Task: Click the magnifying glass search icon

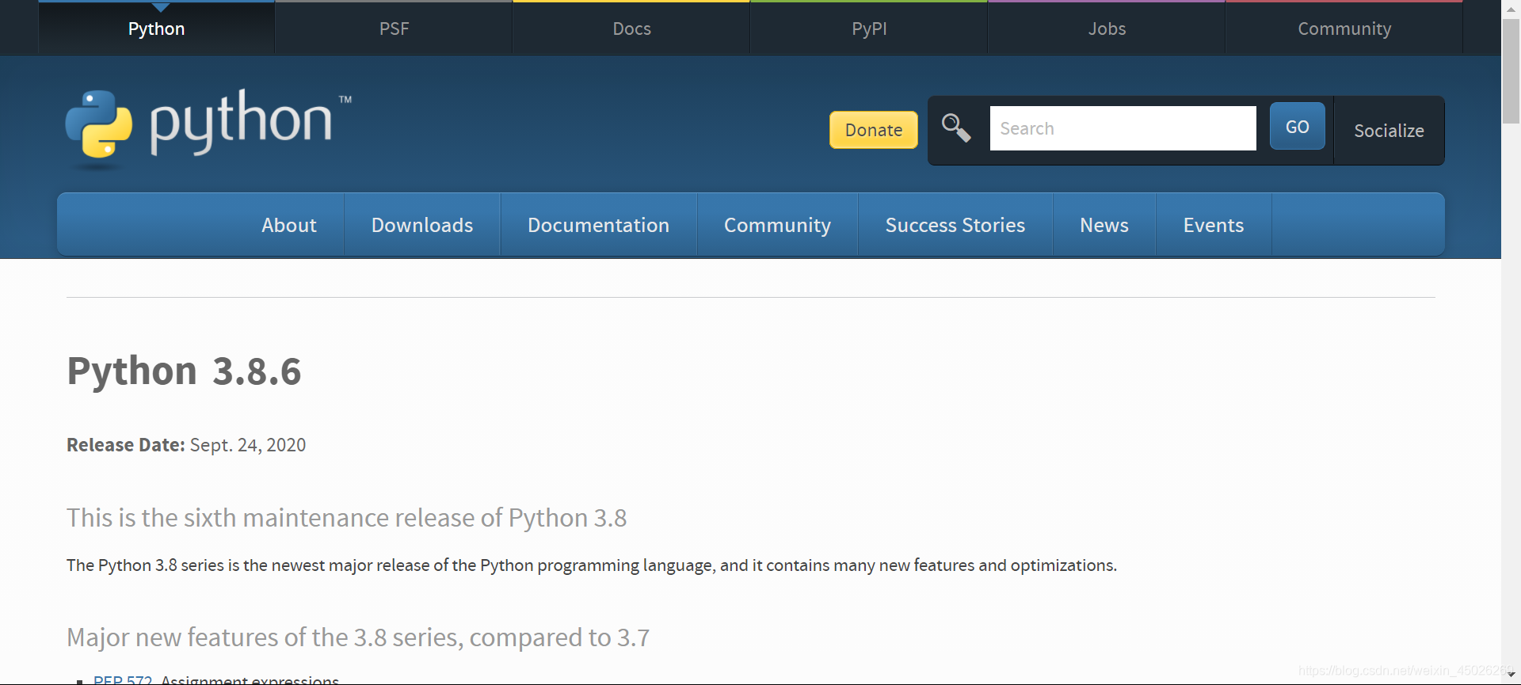Action: pyautogui.click(x=956, y=128)
